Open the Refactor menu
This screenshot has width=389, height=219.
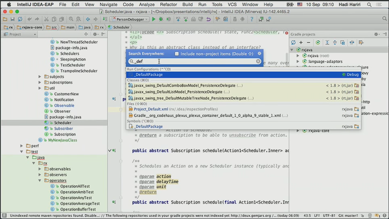[168, 4]
